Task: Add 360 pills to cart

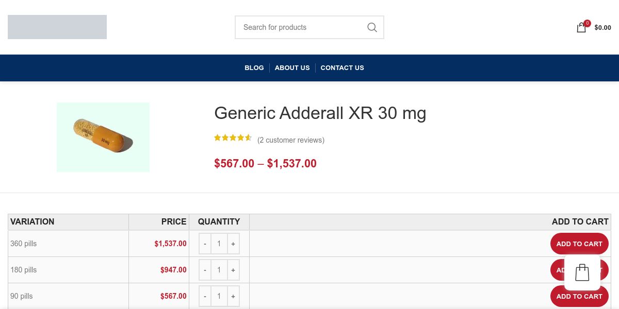Action: click(x=579, y=244)
